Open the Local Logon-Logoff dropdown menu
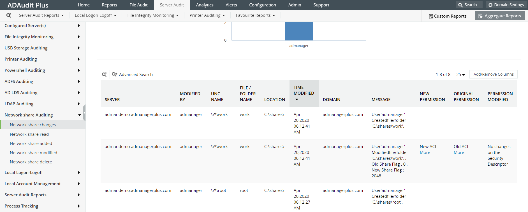The width and height of the screenshot is (528, 212). (x=95, y=15)
